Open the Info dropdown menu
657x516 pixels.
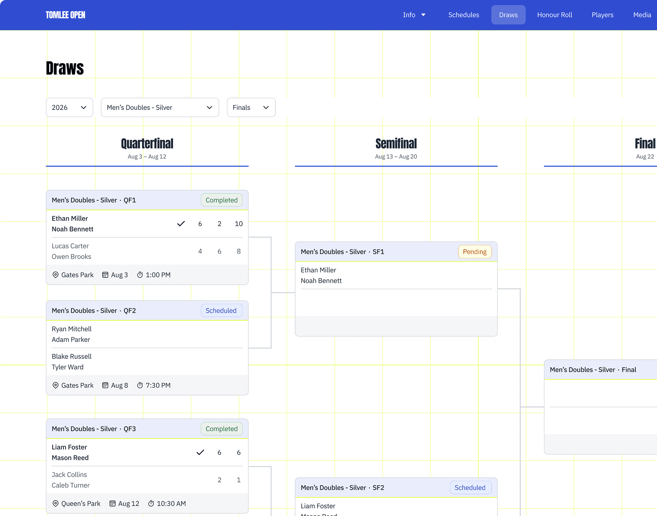tap(414, 15)
